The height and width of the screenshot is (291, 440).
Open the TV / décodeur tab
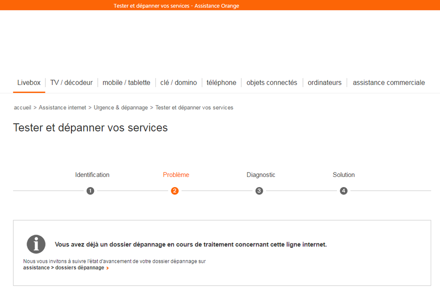[71, 82]
